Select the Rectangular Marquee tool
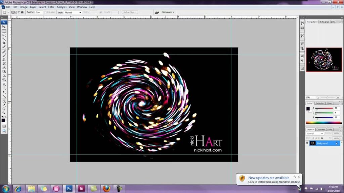The image size is (344, 193). 4,31
